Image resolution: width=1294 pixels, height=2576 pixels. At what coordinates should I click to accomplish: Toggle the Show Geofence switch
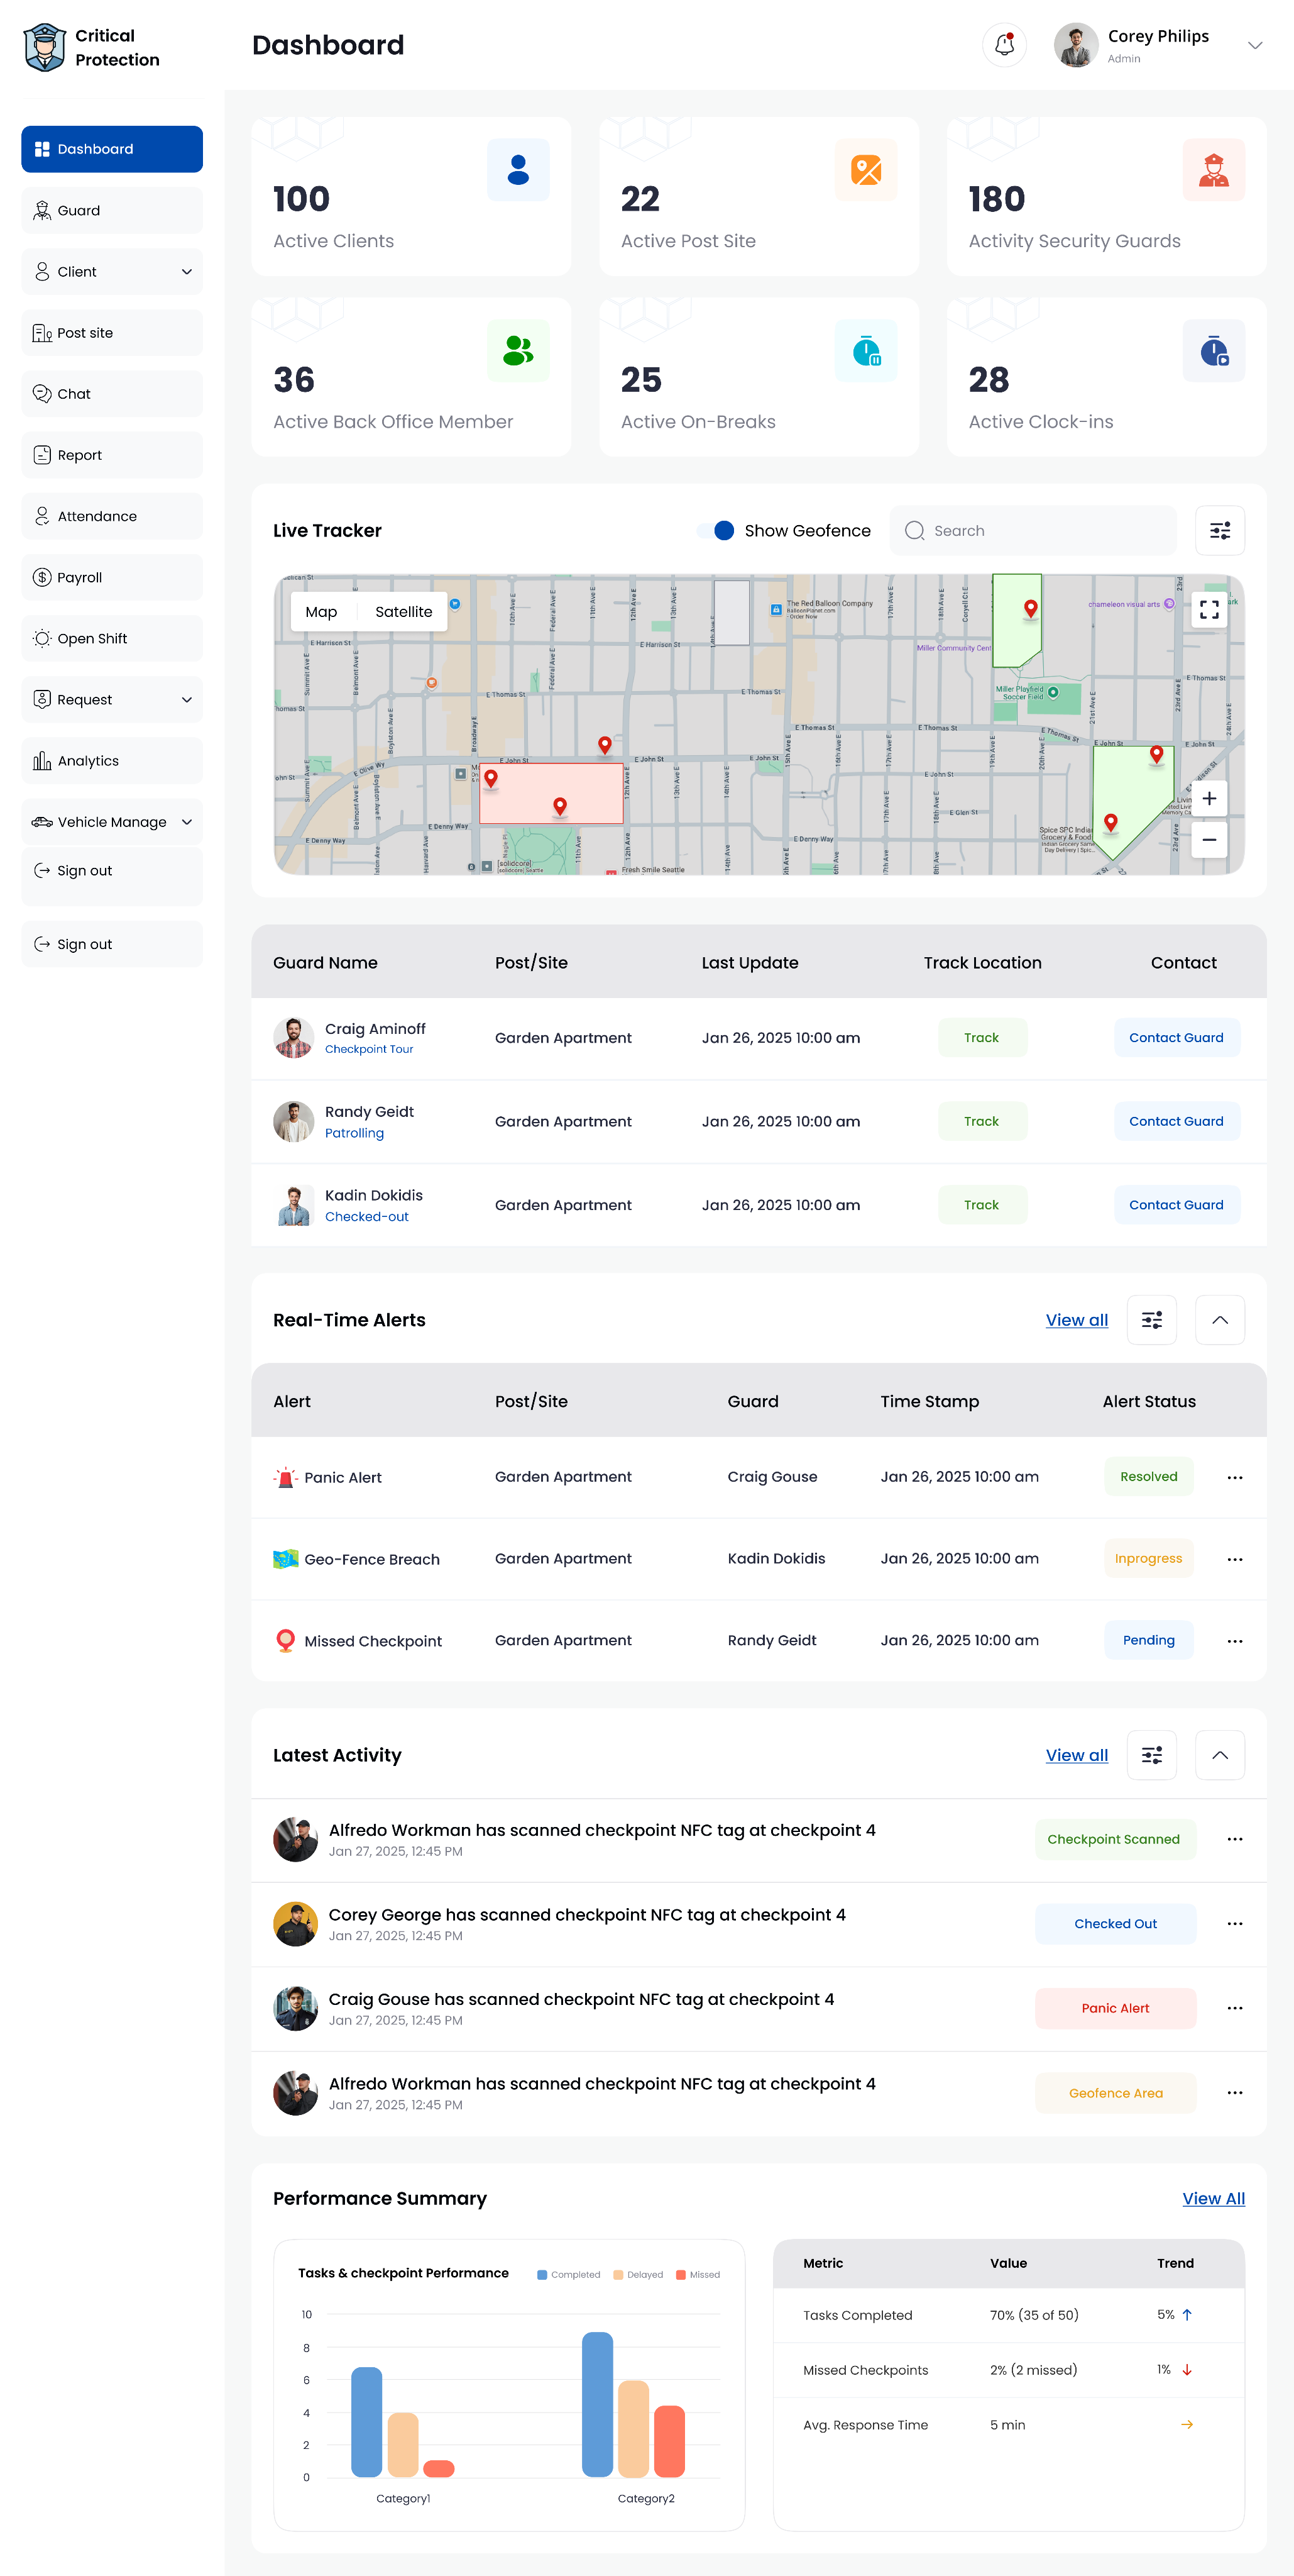[718, 531]
